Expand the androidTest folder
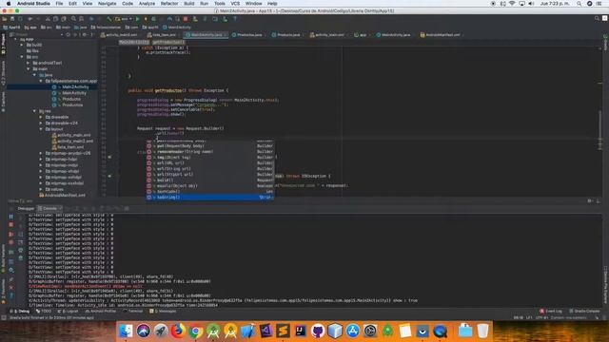The width and height of the screenshot is (609, 342). pos(28,63)
